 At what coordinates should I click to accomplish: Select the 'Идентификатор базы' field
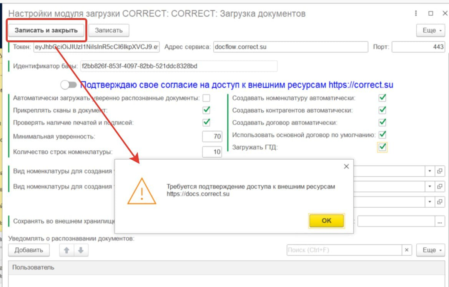click(x=179, y=66)
